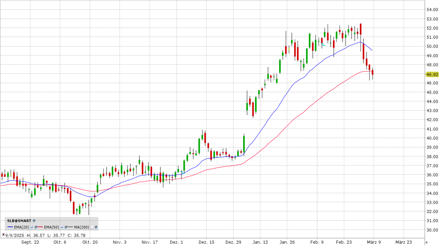Image resolution: width=440 pixels, height=247 pixels.
Task: Open the MA(200) indicator settings icon
Action: 96,227
